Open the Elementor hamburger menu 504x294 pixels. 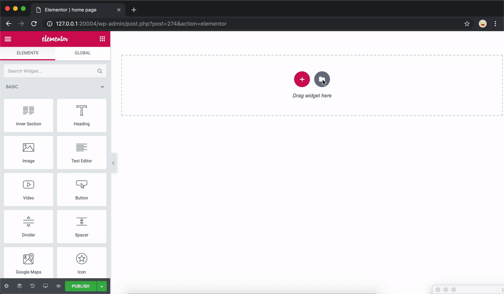coord(8,39)
